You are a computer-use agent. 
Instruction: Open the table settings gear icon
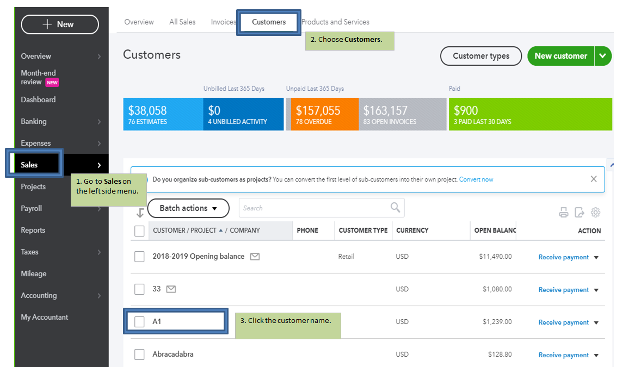click(x=596, y=213)
